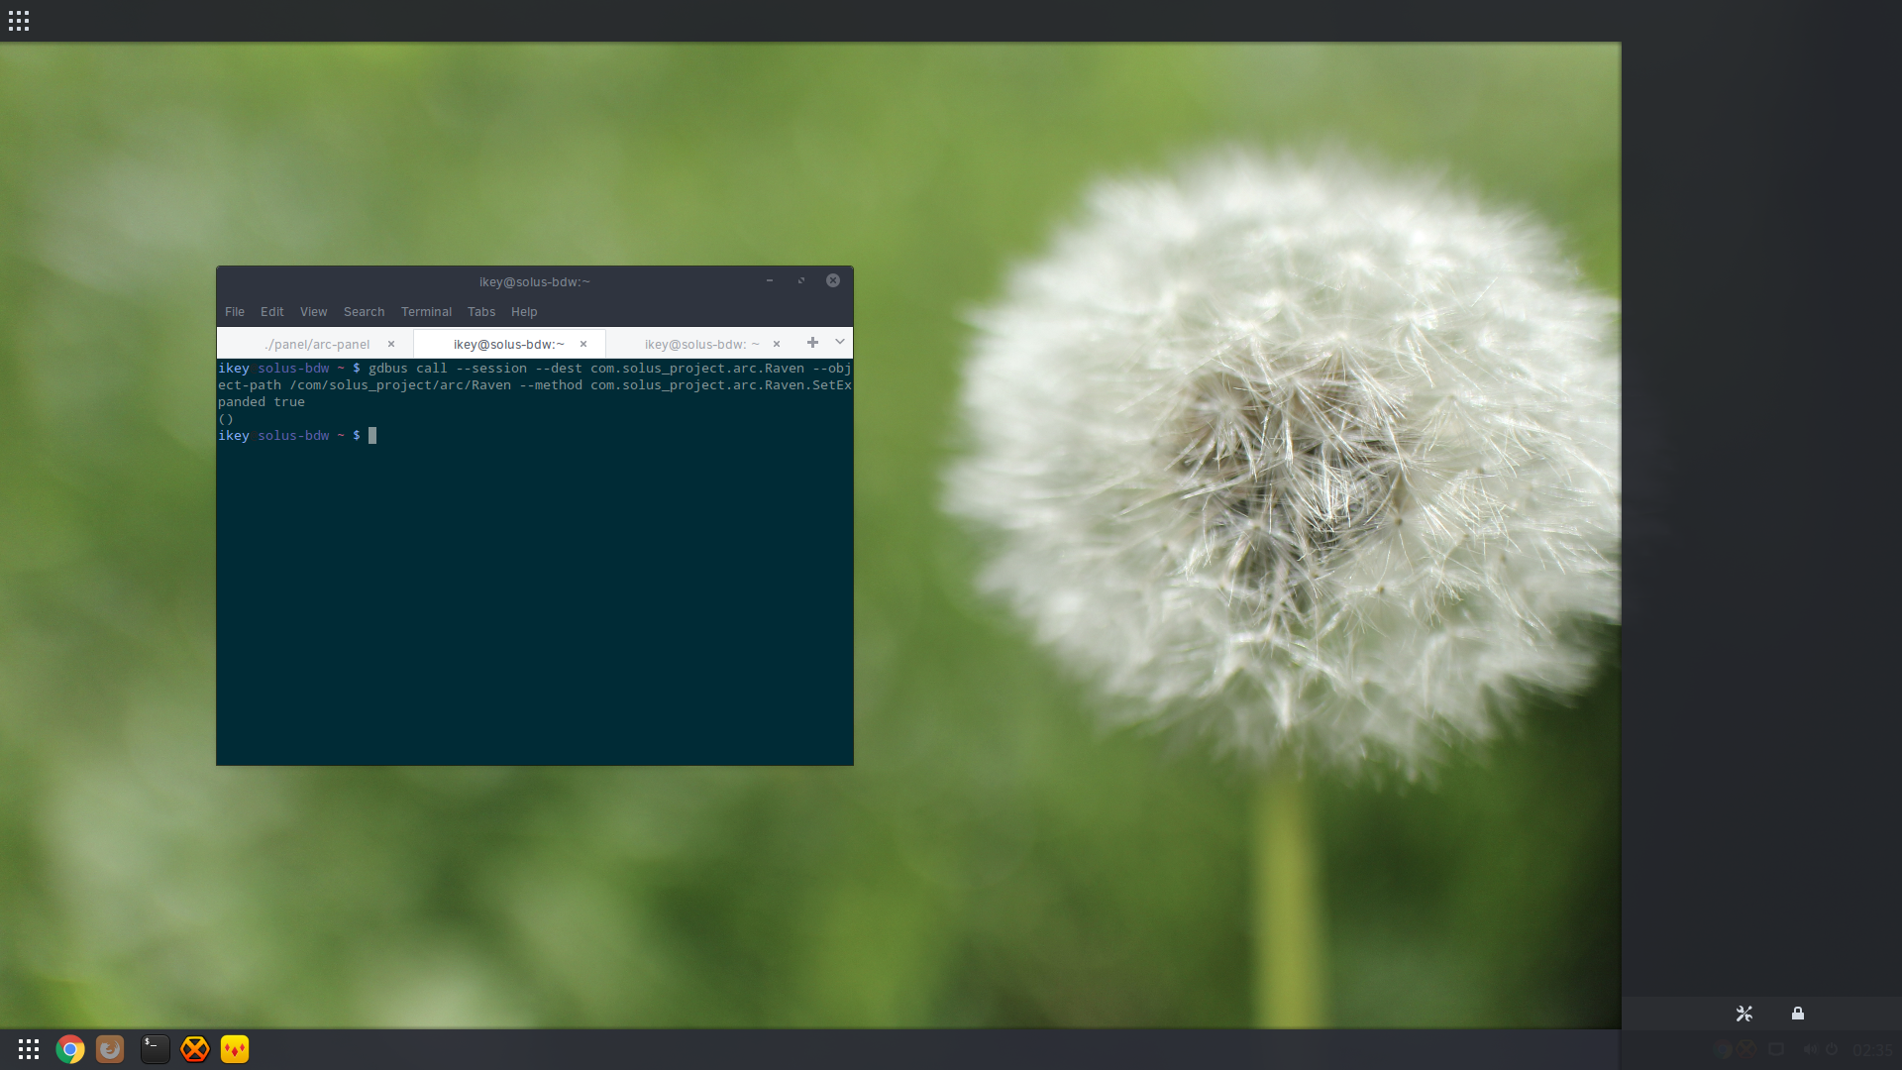Open the Tabs menu

[481, 311]
